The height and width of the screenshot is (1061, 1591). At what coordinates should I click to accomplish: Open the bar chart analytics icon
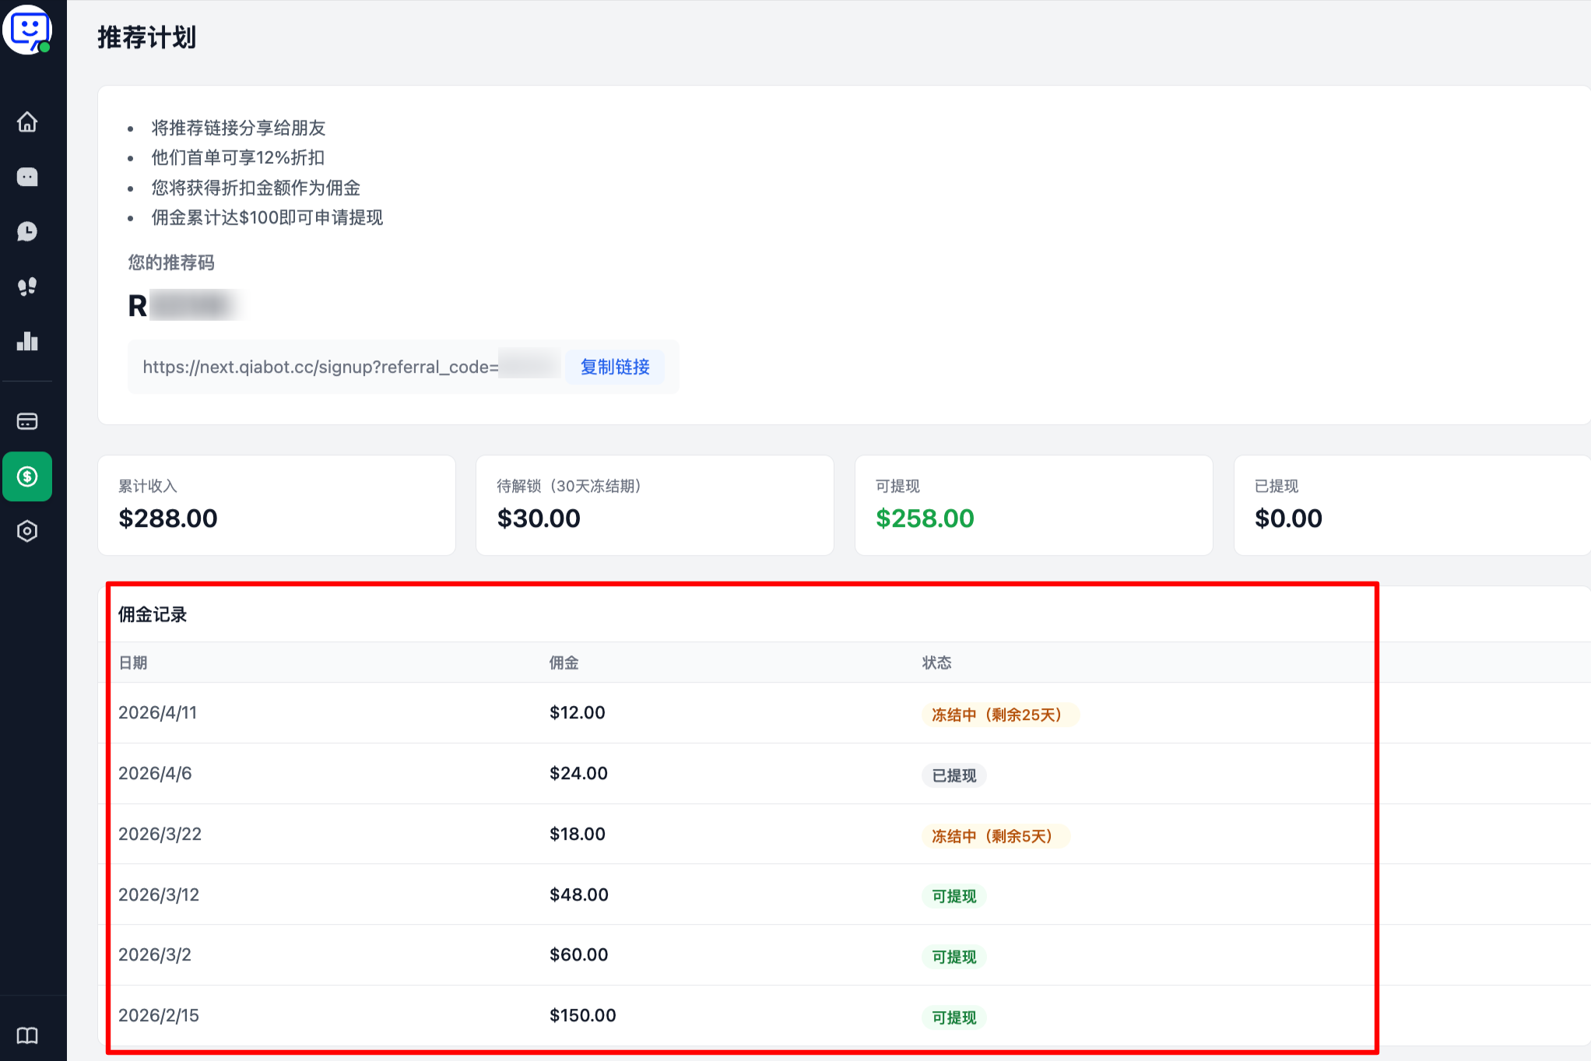[27, 341]
